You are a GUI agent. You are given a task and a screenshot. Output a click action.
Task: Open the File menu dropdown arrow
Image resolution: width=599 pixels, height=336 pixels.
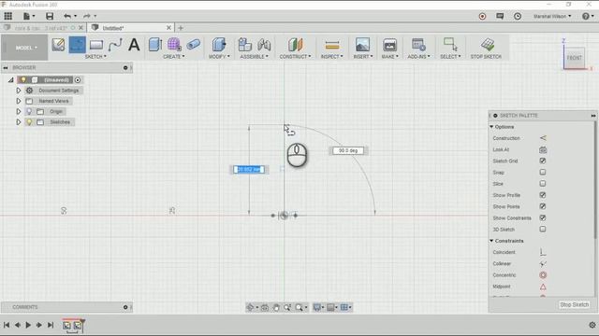coord(34,16)
